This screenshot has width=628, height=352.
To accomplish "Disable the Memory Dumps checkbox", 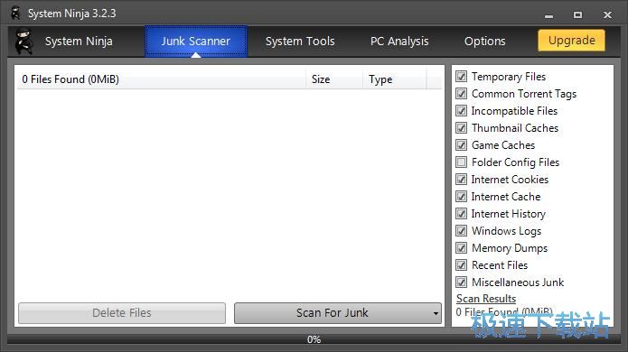I will point(461,248).
